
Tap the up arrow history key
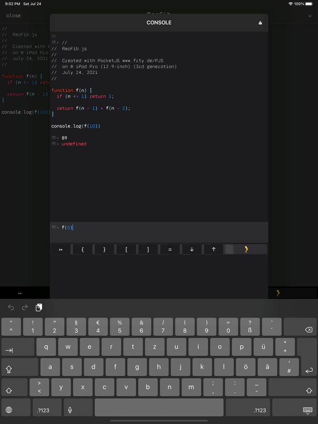pos(214,250)
